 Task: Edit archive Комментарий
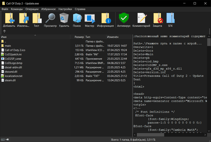click(141, 18)
